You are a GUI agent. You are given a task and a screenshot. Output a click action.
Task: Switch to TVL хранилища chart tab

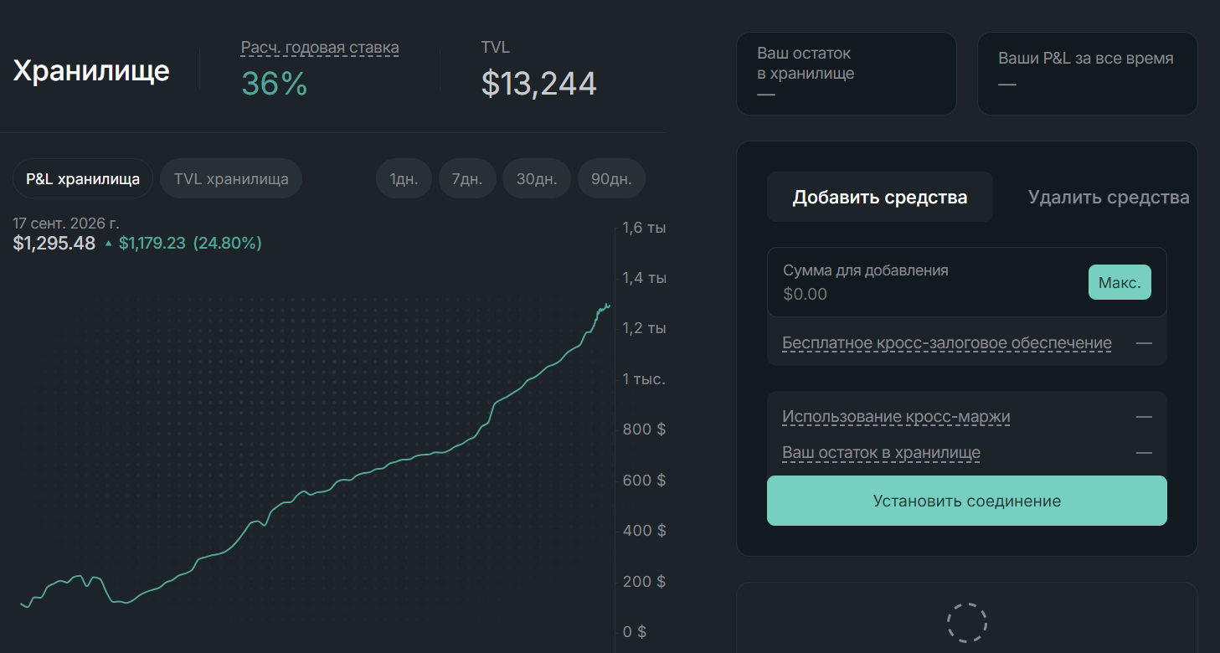[231, 178]
